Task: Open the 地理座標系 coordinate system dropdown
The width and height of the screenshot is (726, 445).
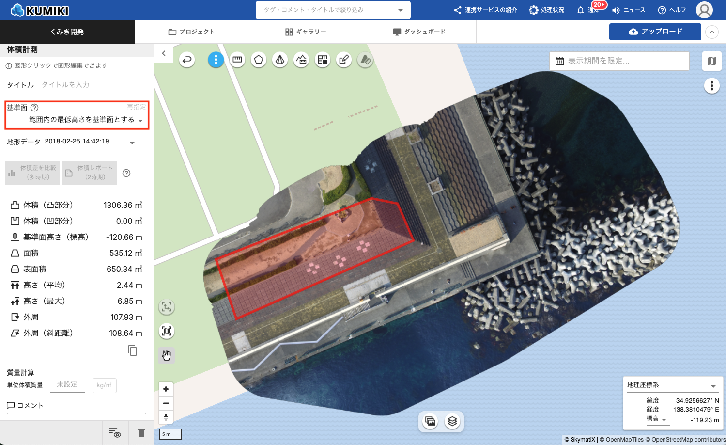Action: point(671,385)
